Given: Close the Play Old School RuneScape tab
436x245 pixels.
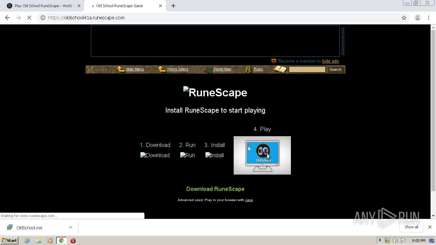Looking at the screenshot, I should pos(79,6).
